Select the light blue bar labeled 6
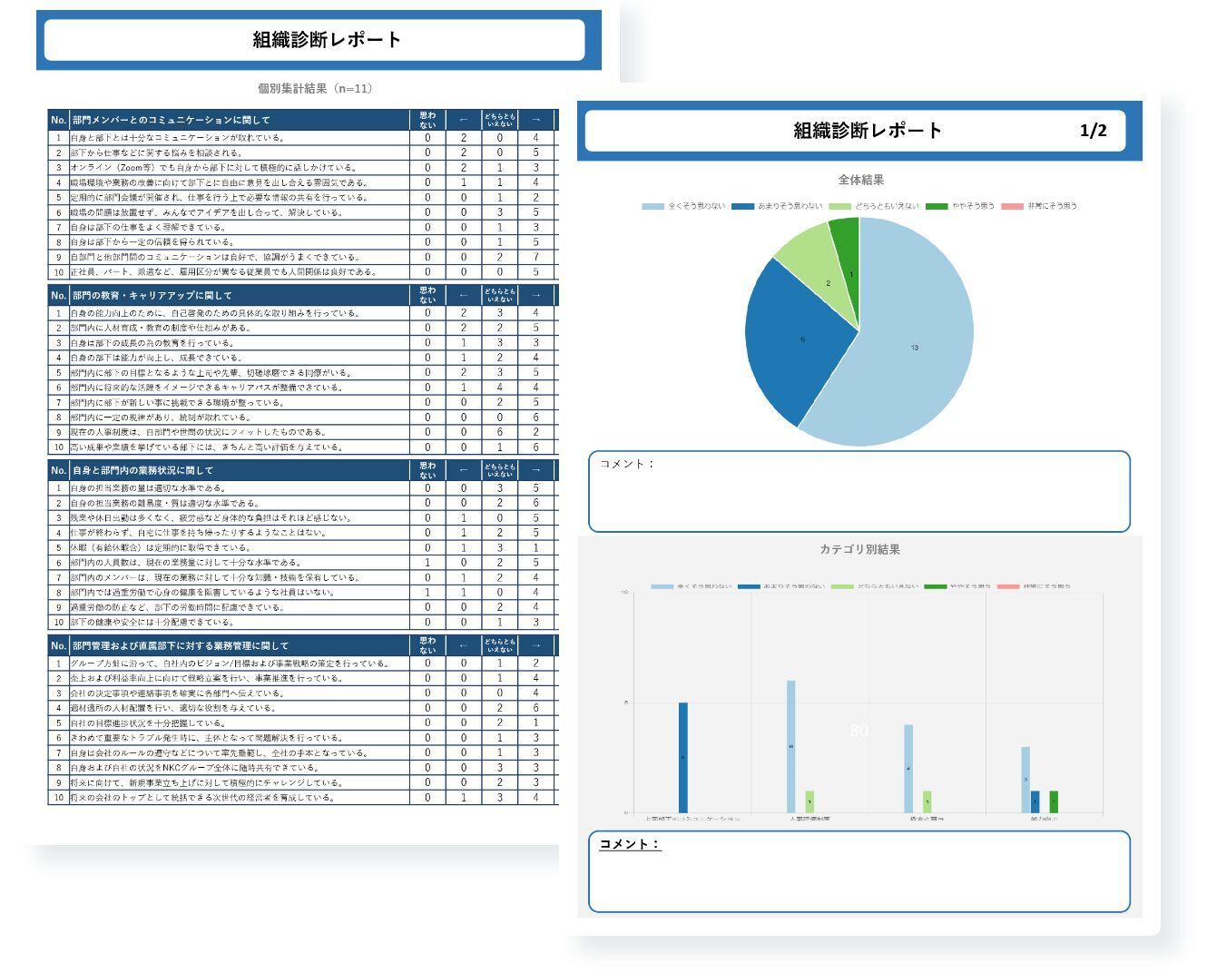 click(x=790, y=746)
